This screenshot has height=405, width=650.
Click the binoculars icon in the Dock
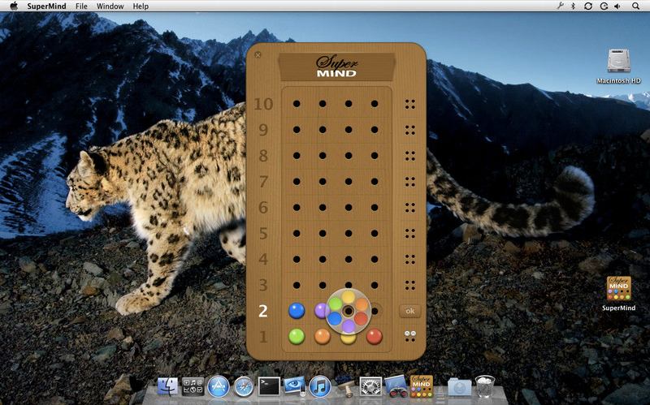tap(396, 386)
